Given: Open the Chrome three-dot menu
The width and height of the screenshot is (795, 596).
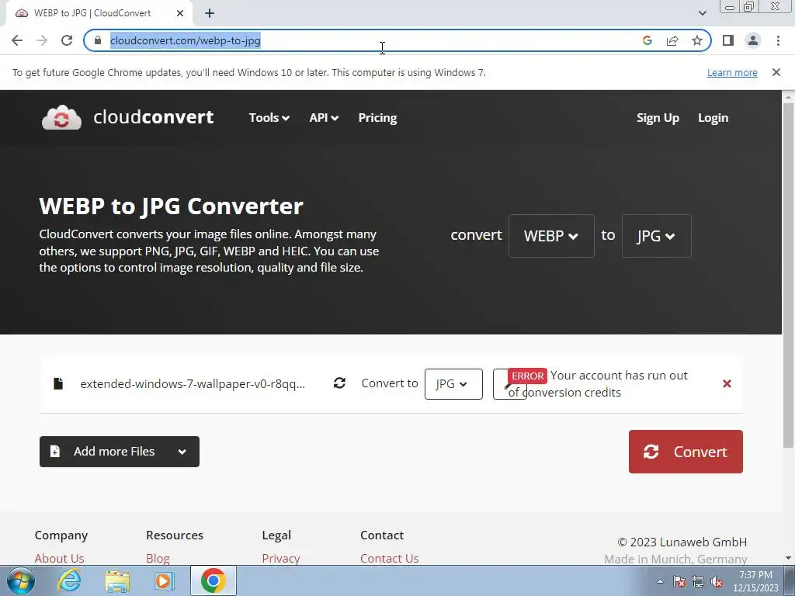Looking at the screenshot, I should point(778,40).
